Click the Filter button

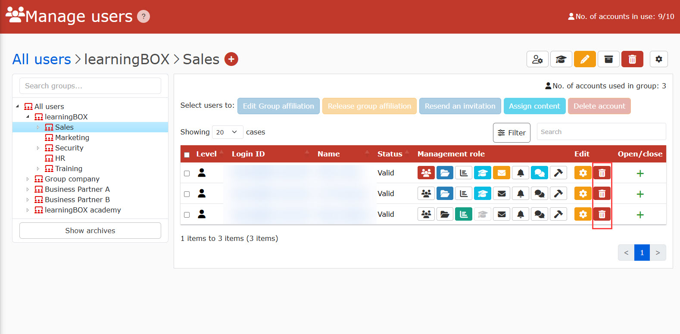click(x=512, y=133)
